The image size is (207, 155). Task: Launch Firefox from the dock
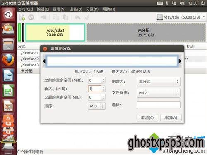click(x=8, y=60)
